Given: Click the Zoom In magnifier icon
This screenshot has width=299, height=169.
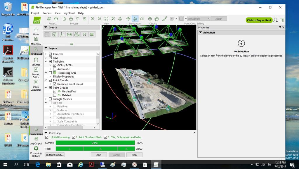Looking at the screenshot, I should (x=93, y=19).
